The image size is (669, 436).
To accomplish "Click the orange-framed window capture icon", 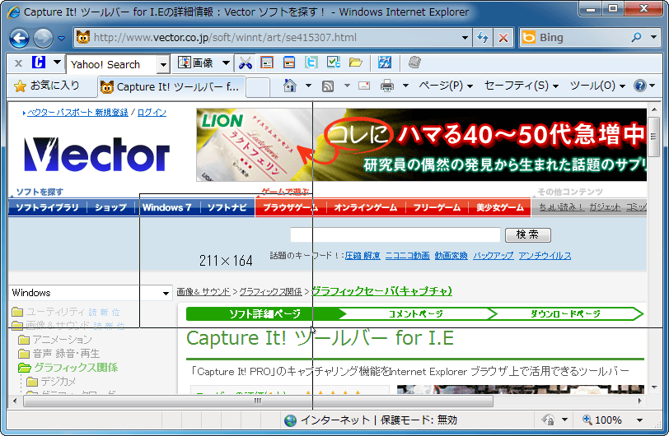I will (267, 63).
